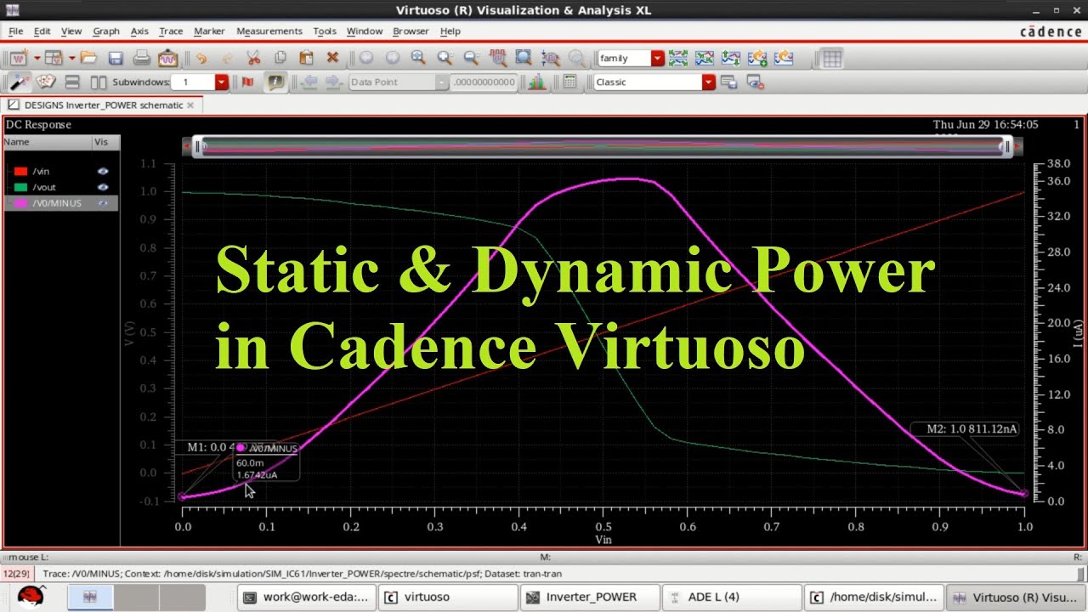The height and width of the screenshot is (612, 1088).
Task: Click the red flag marker icon
Action: [x=247, y=82]
